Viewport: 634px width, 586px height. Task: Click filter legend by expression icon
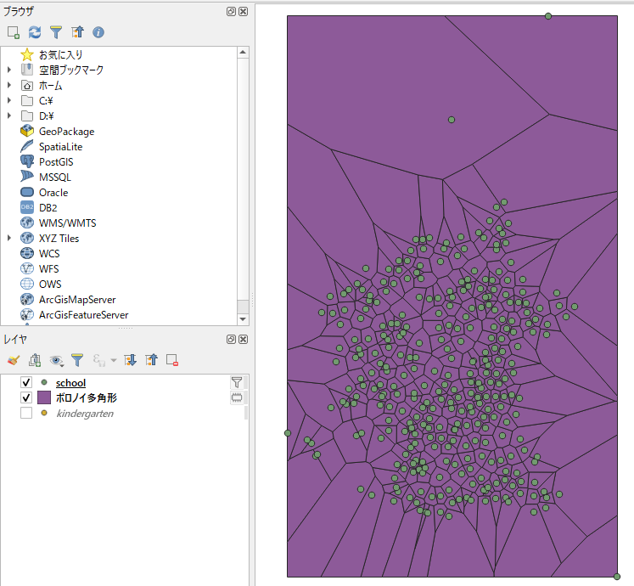[99, 360]
